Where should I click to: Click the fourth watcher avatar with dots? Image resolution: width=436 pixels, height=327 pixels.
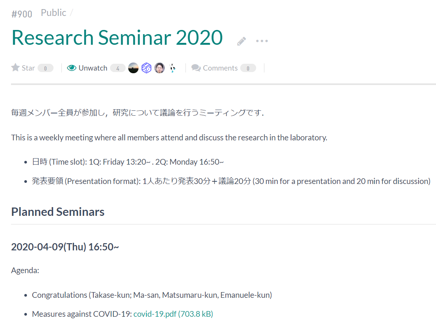pyautogui.click(x=172, y=68)
